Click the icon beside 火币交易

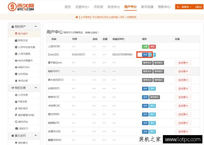[16, 95]
